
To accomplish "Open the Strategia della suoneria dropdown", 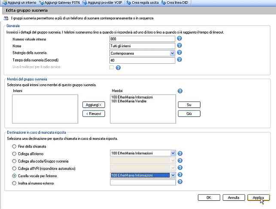I will pos(172,53).
